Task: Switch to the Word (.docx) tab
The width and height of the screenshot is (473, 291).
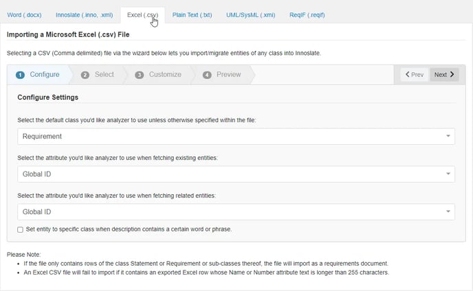Action: (x=24, y=15)
